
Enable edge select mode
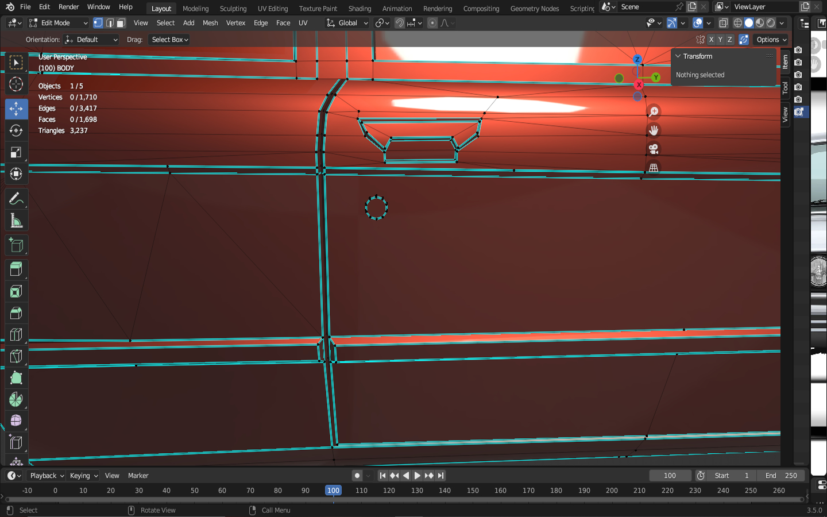click(110, 23)
